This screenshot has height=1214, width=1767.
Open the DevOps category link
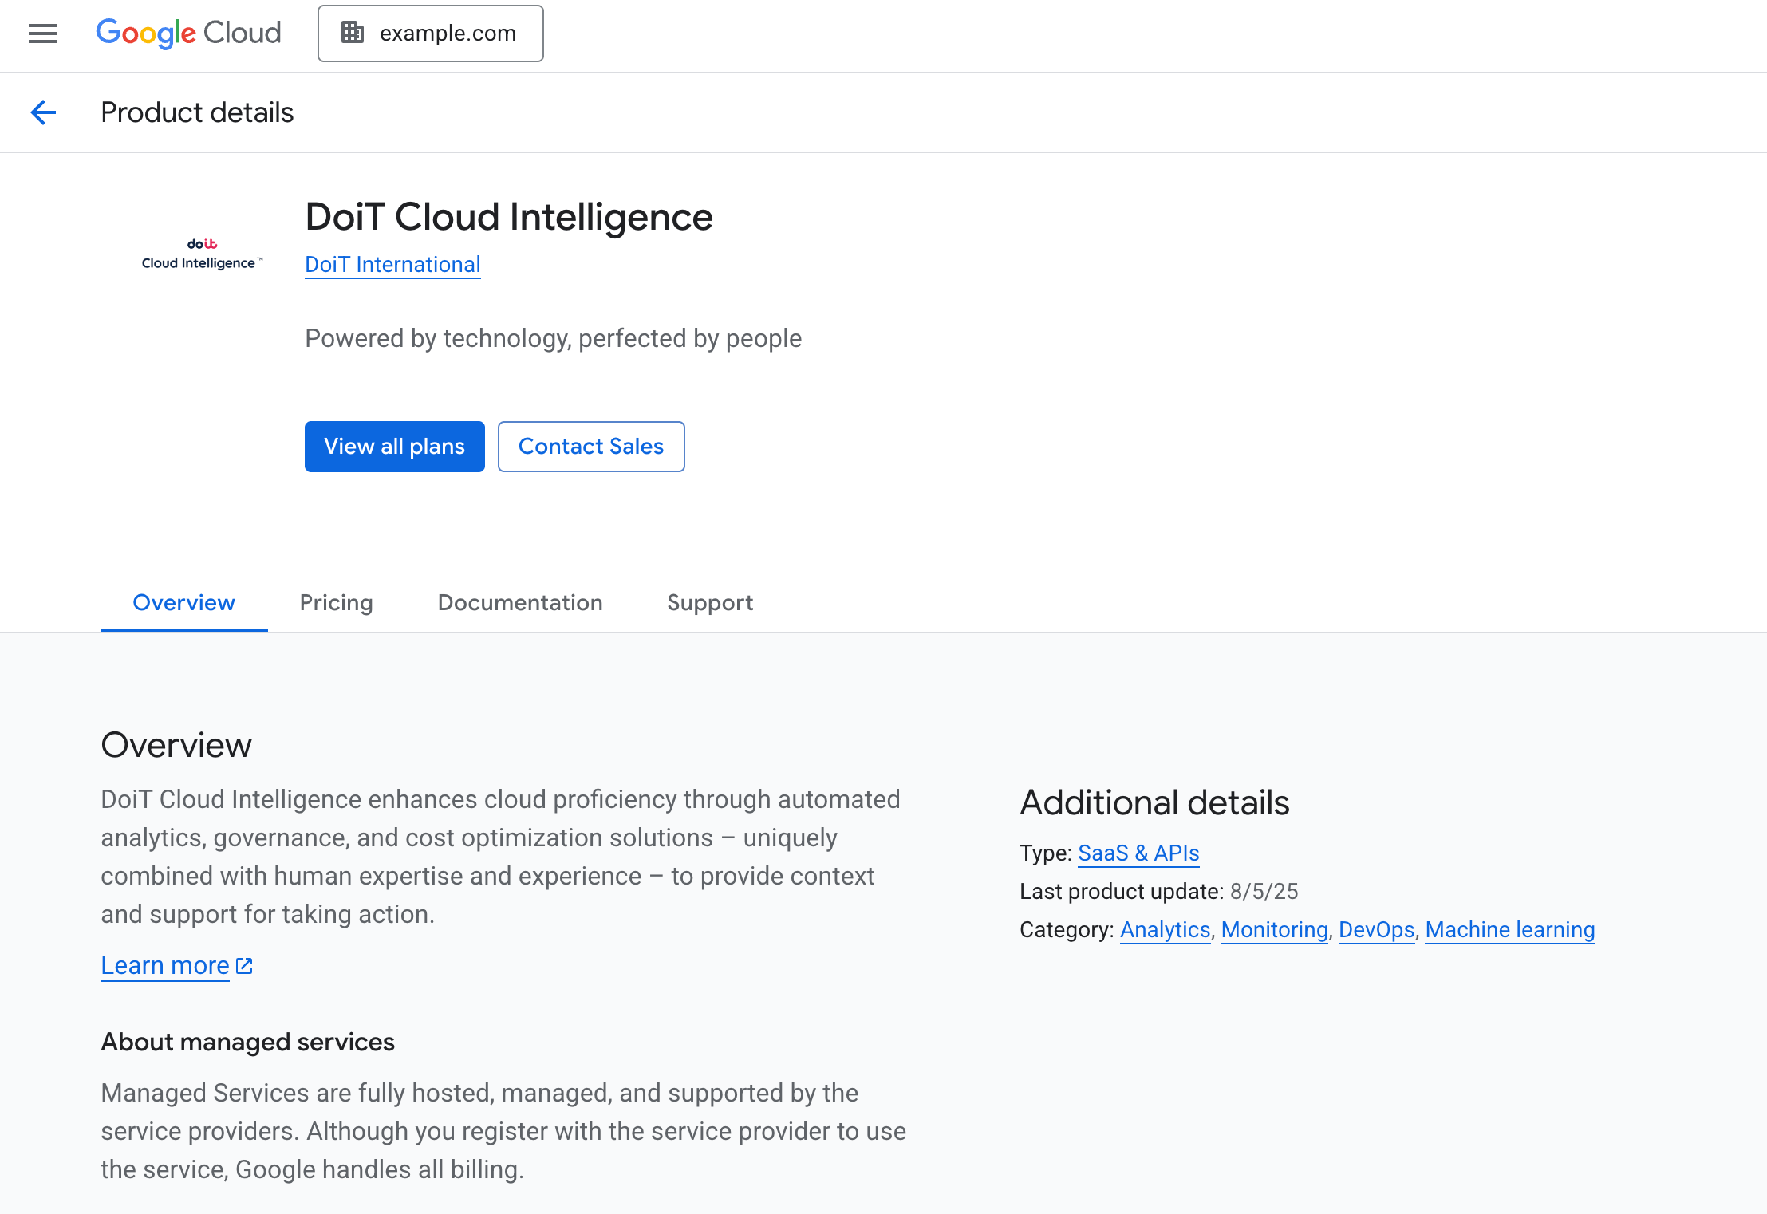[x=1375, y=929]
